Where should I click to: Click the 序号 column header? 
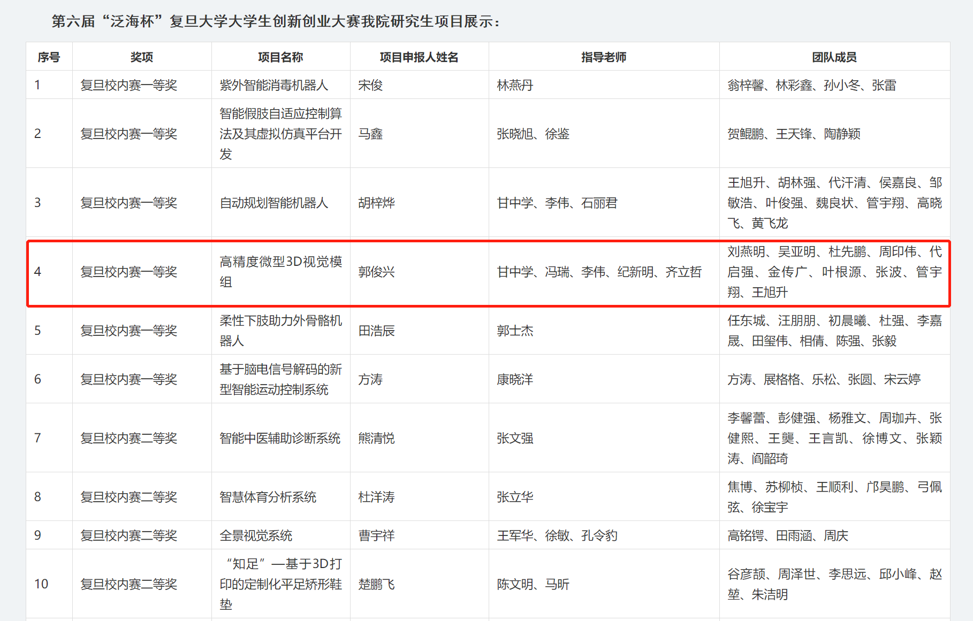49,57
